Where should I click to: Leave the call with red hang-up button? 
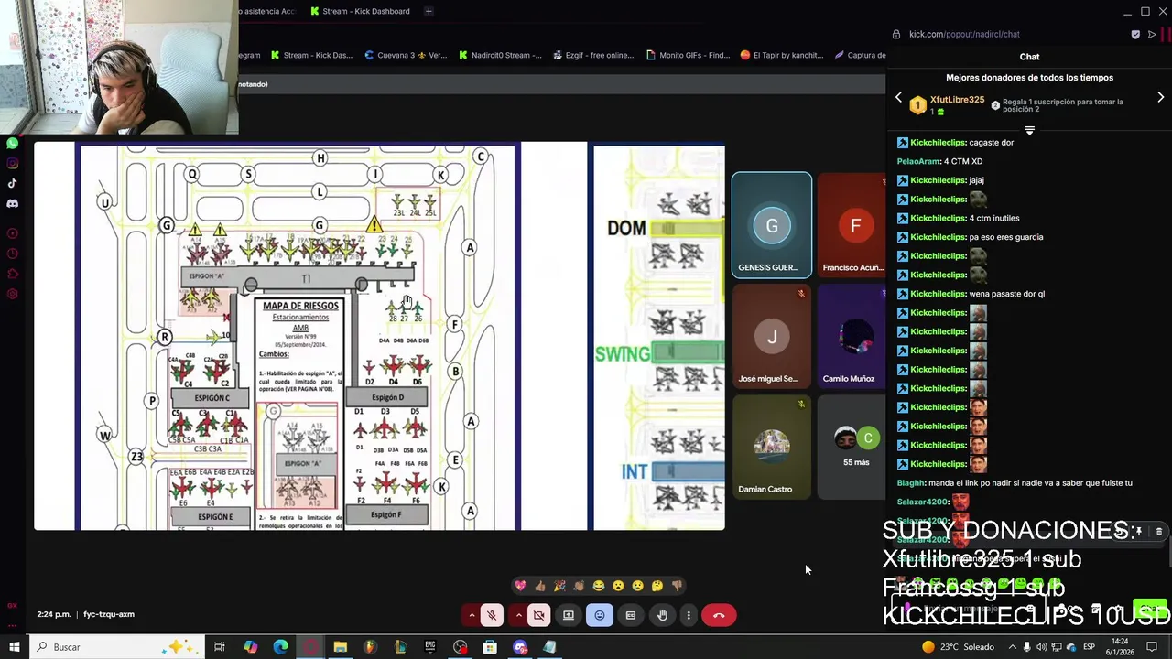tap(719, 615)
